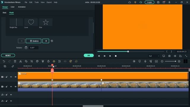The height and width of the screenshot is (107, 190).
Task: Click the link chain icon on the timeline
Action: coord(13,66)
